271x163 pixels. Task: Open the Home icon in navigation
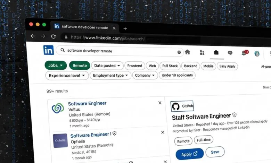(x=188, y=52)
